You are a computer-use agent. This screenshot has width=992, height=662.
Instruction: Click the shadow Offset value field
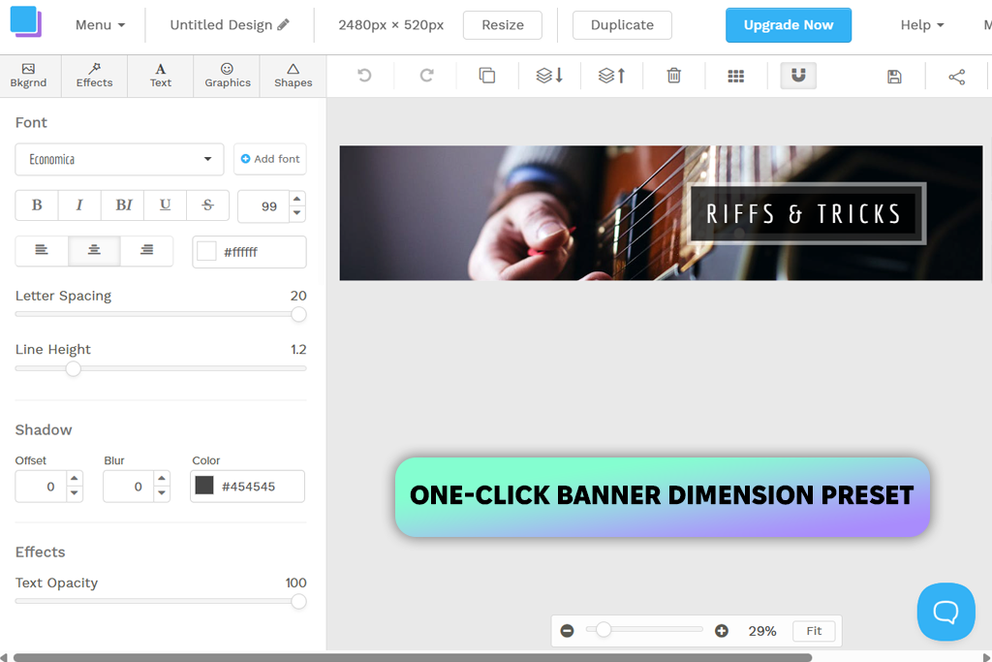tap(41, 486)
